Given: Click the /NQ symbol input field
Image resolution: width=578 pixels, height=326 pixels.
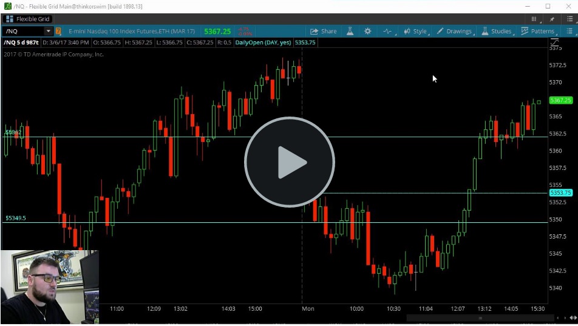Looking at the screenshot, I should coord(23,32).
